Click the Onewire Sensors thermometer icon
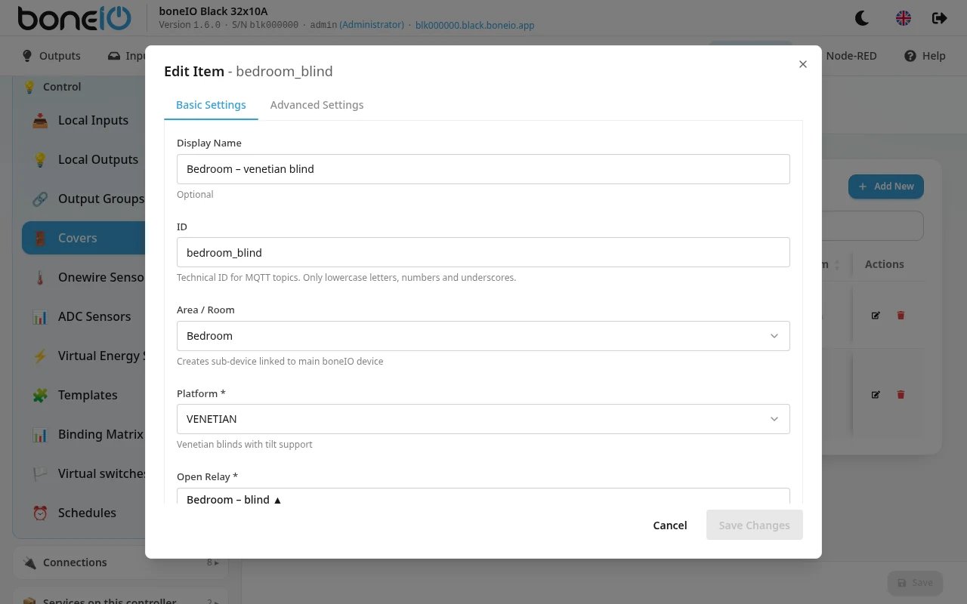Image resolution: width=967 pixels, height=604 pixels. (x=40, y=277)
